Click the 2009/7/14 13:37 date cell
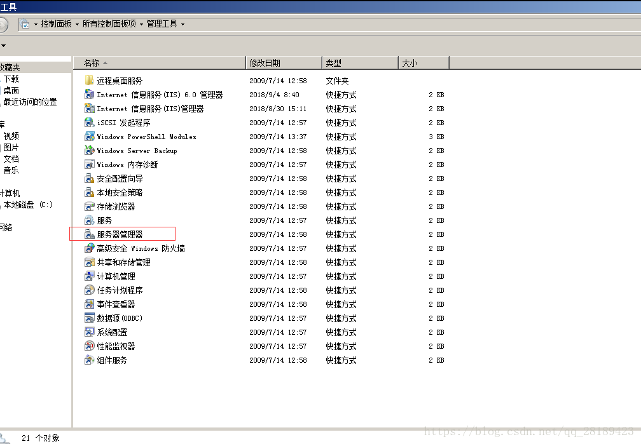This screenshot has height=444, width=641. pyautogui.click(x=278, y=137)
